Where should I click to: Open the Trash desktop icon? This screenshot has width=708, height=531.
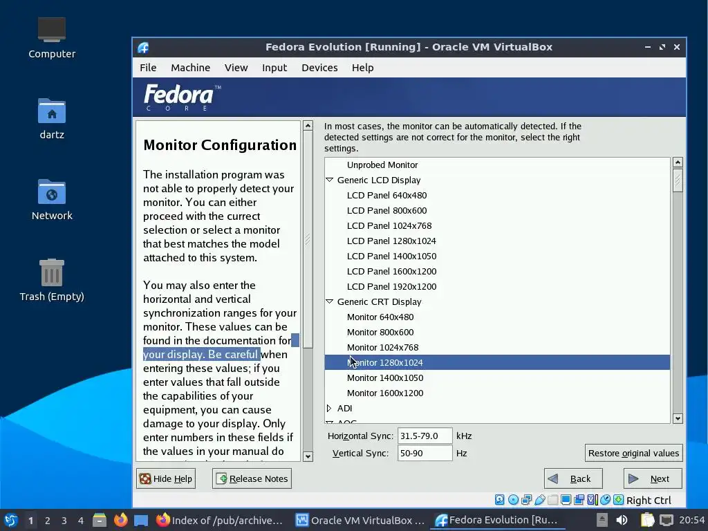[x=52, y=281]
